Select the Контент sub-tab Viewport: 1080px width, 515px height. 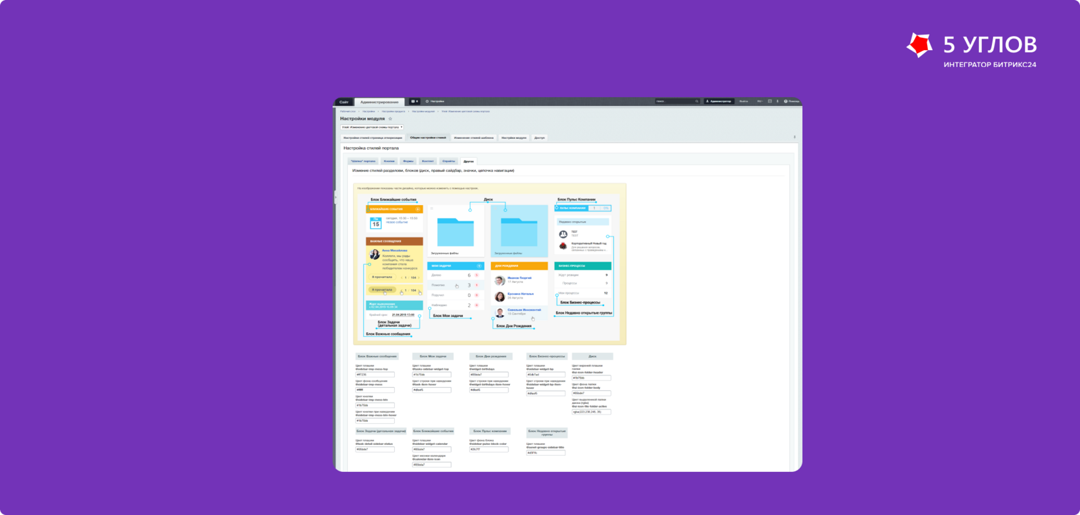pos(428,161)
